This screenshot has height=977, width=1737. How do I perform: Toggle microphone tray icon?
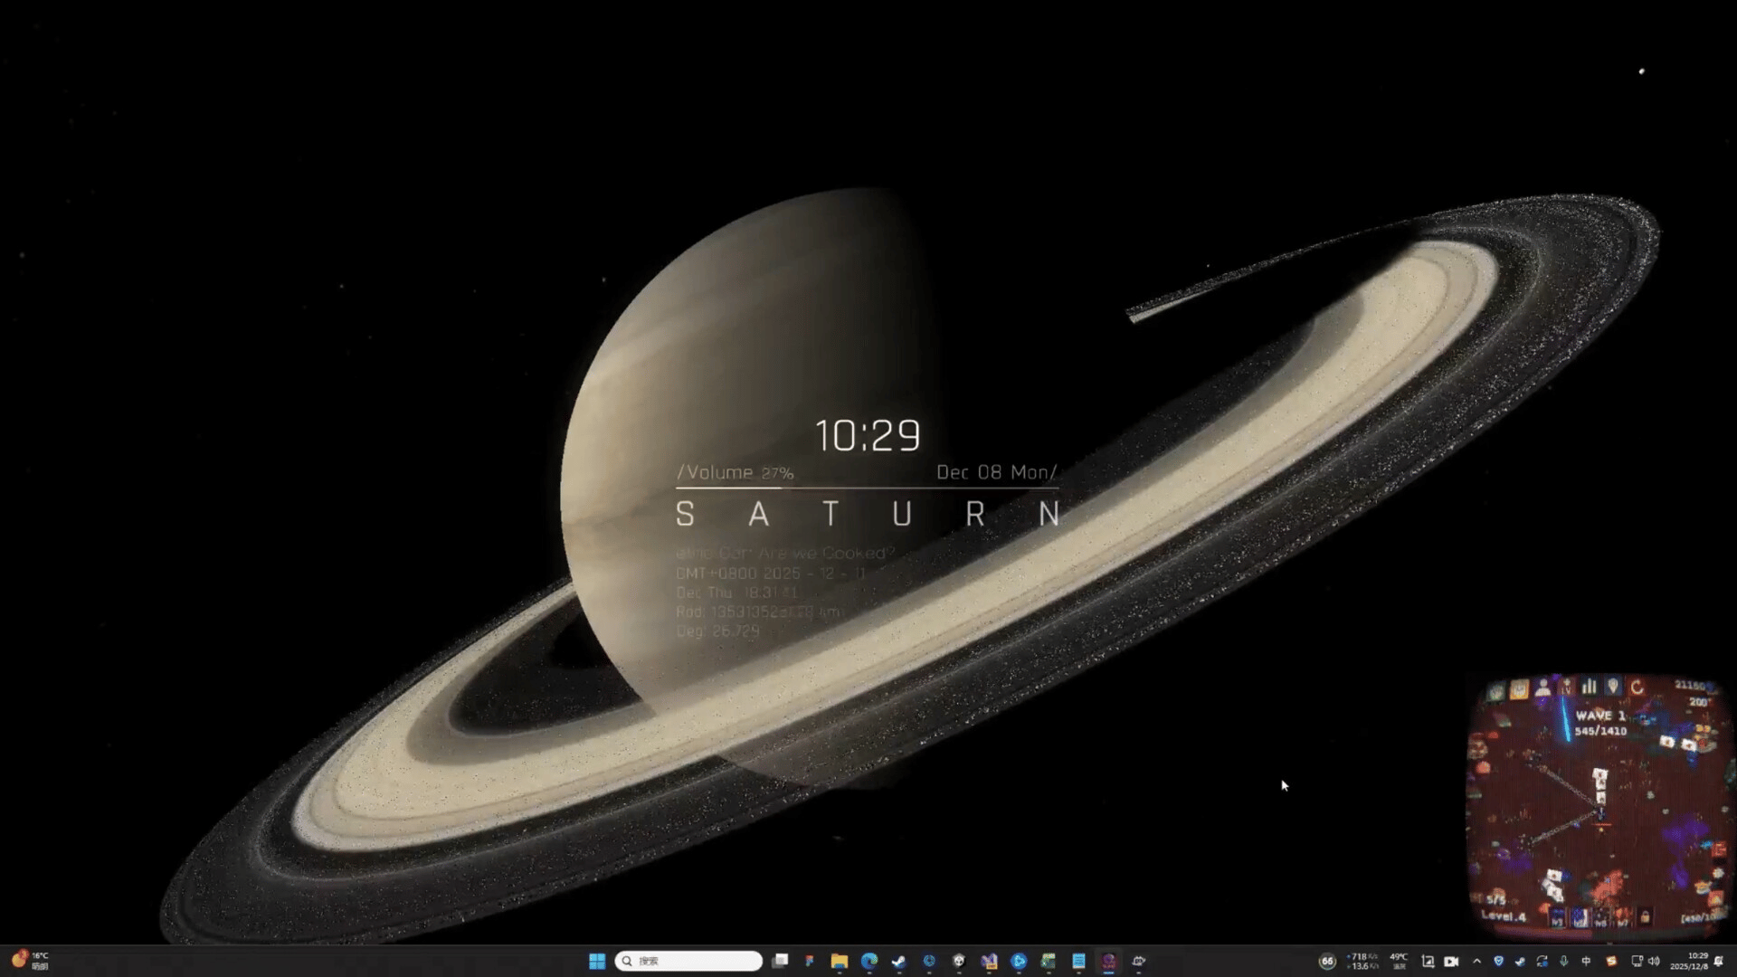pos(1563,961)
